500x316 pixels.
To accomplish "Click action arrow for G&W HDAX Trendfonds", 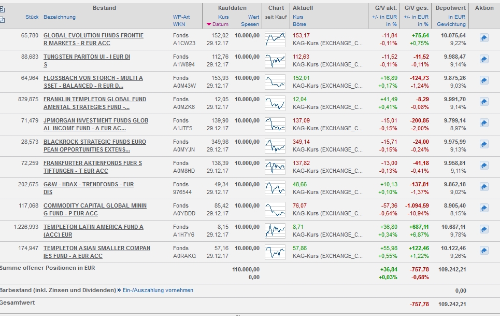I will pyautogui.click(x=484, y=187).
